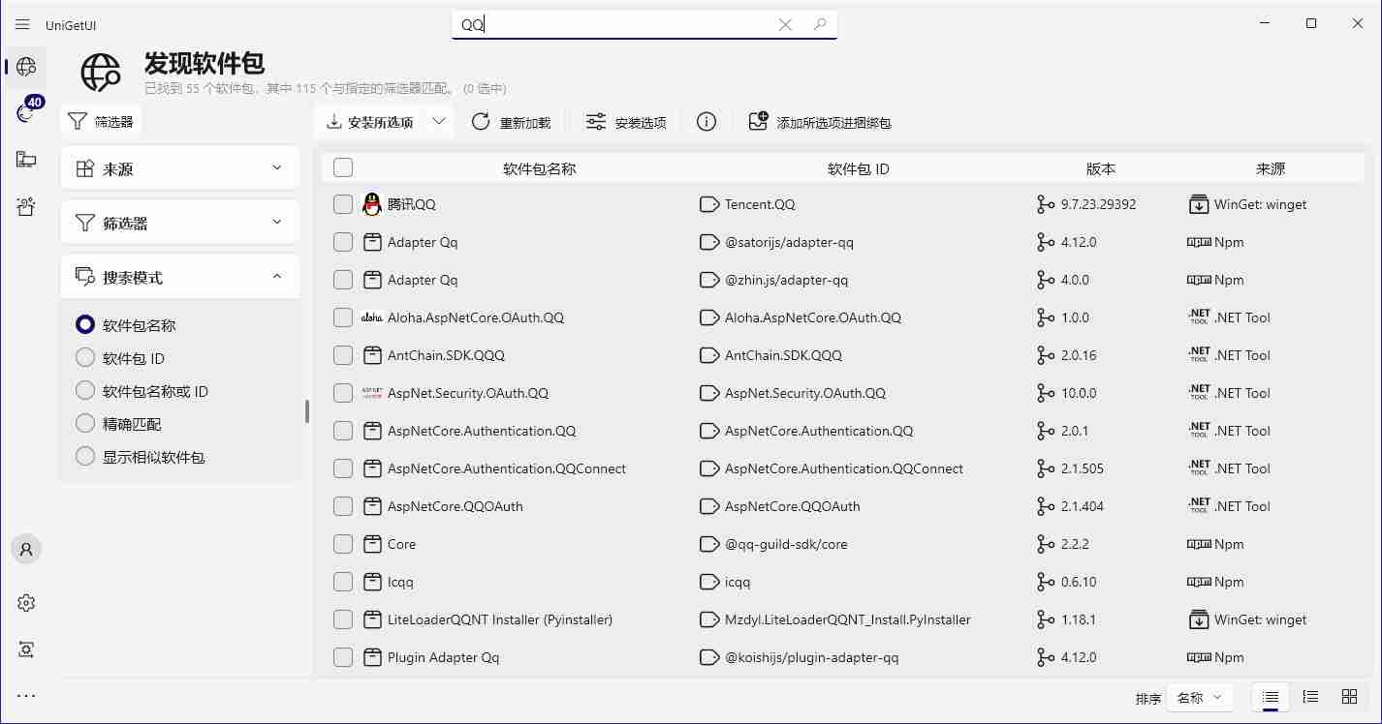Image resolution: width=1382 pixels, height=724 pixels.
Task: Toggle the select-all packages checkbox
Action: (343, 168)
